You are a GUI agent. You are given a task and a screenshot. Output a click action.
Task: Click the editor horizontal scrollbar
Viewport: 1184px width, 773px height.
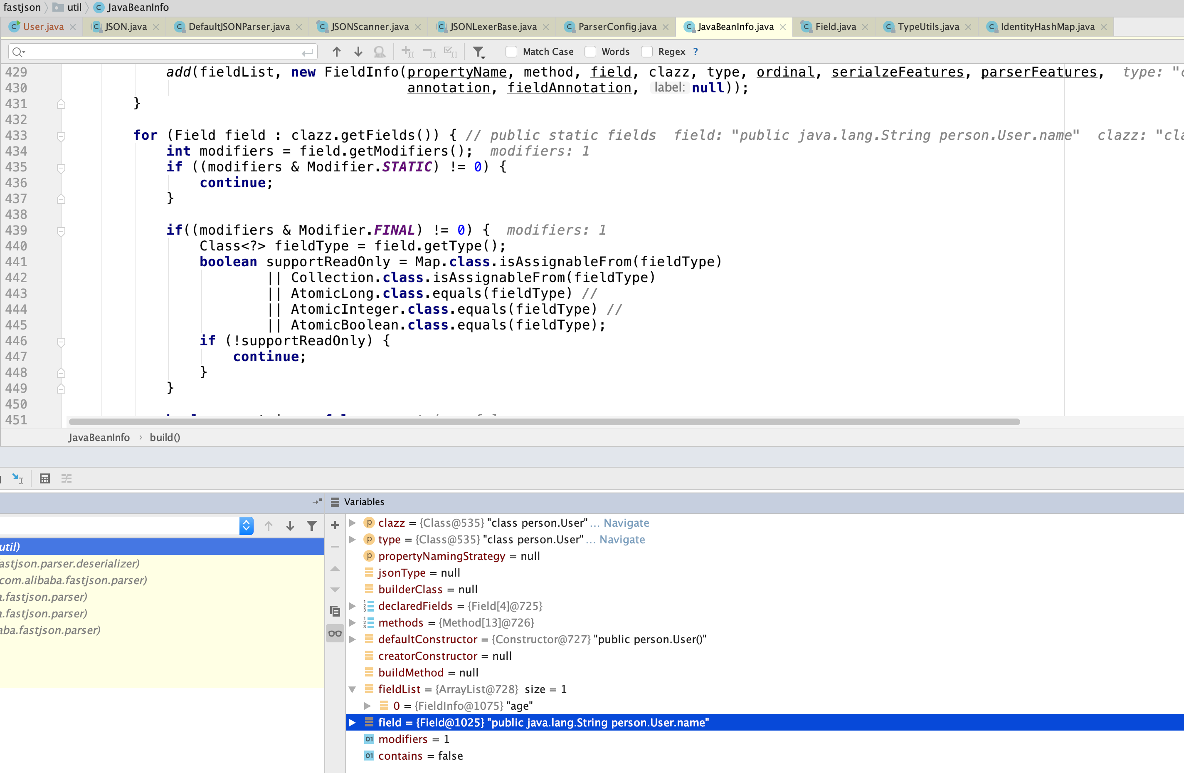(x=544, y=421)
